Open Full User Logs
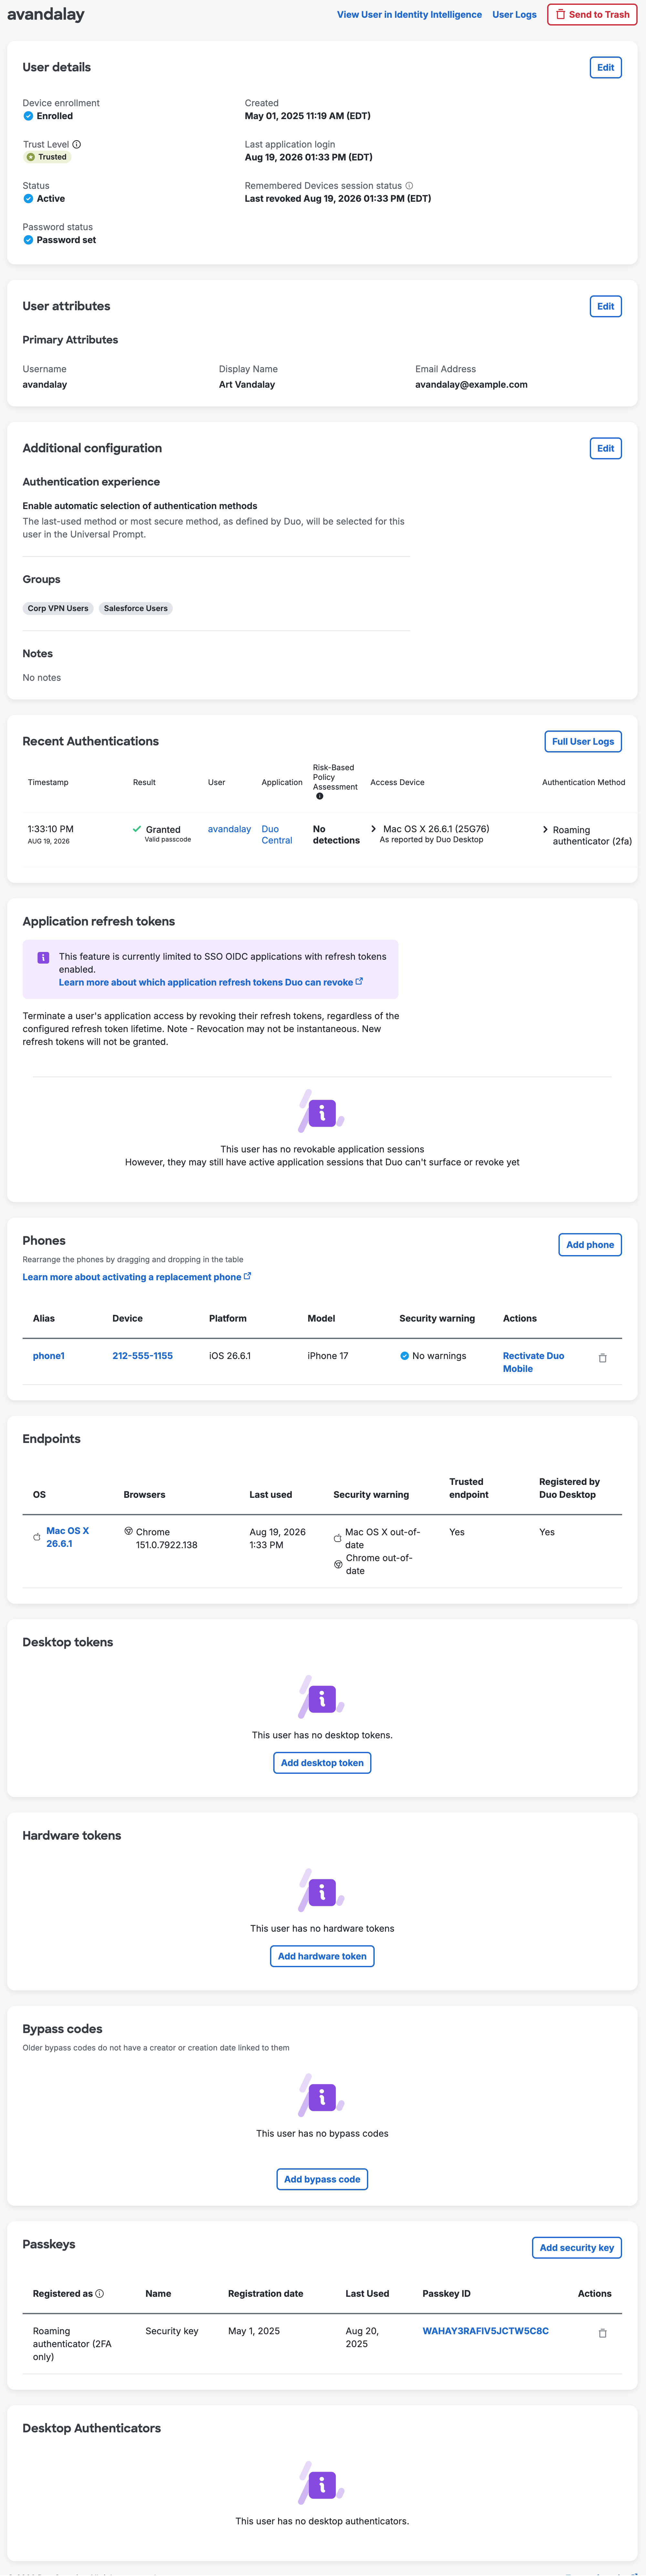This screenshot has width=646, height=2576. coord(583,742)
